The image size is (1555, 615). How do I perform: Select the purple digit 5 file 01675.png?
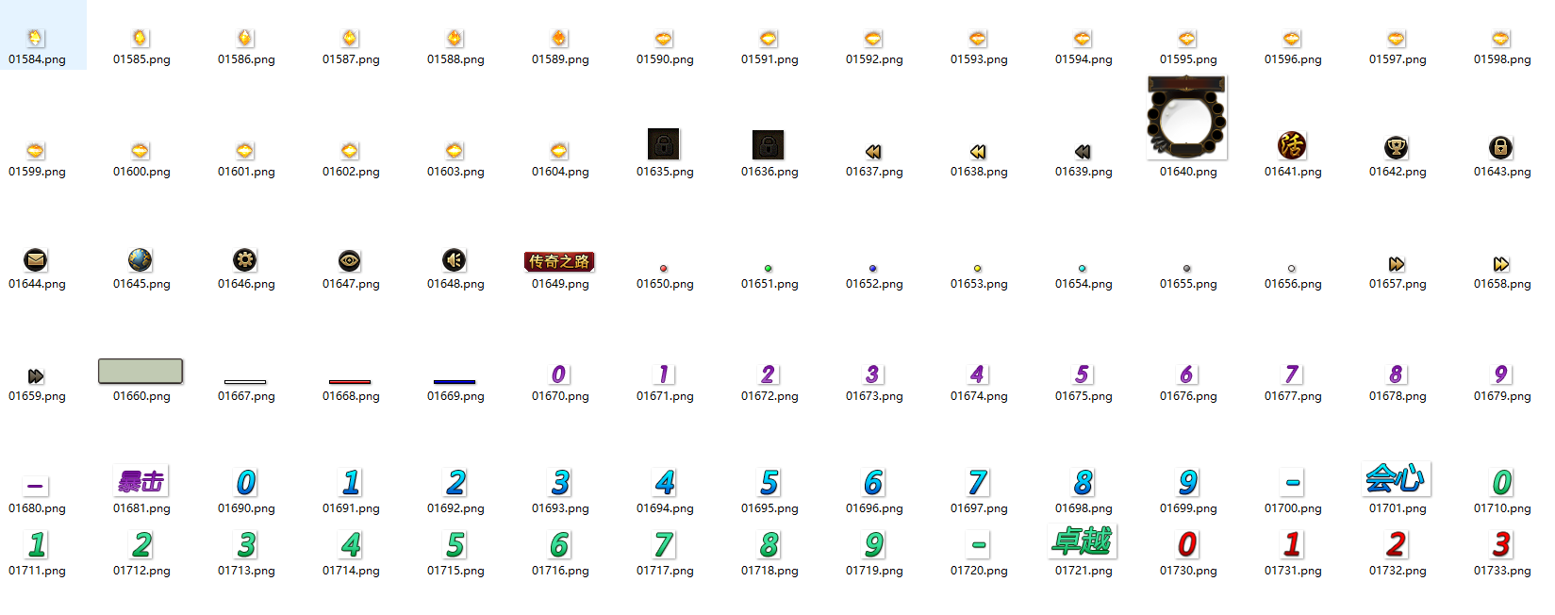click(1083, 374)
